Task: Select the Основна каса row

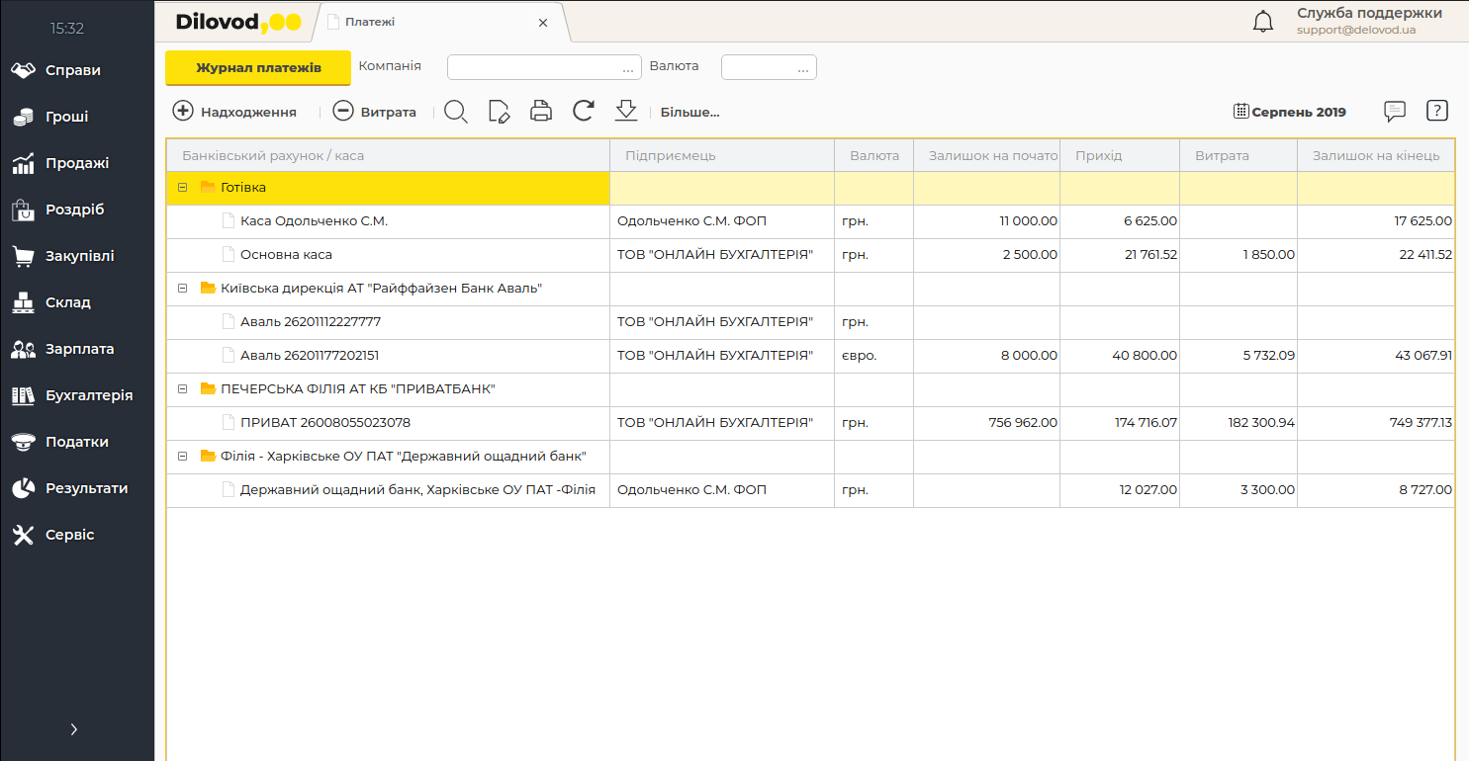Action: (810, 255)
